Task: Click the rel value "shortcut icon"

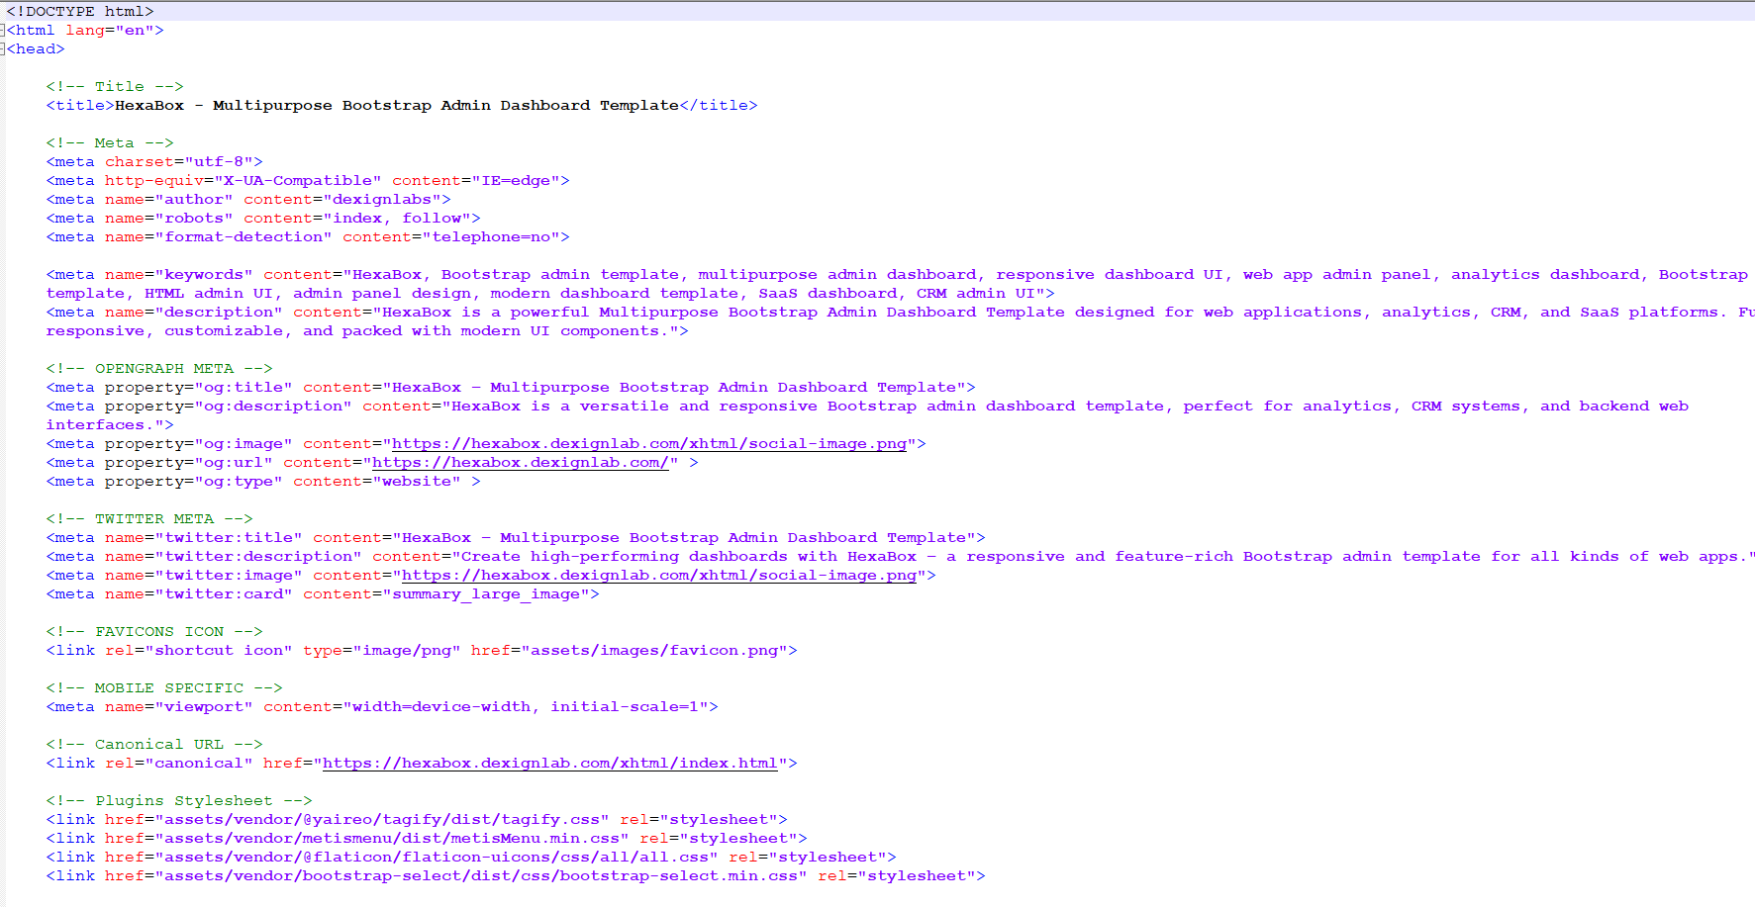Action: point(219,651)
